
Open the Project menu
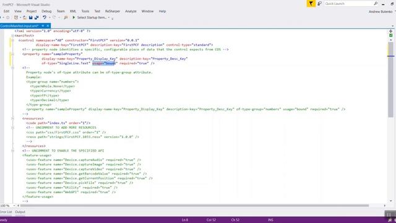coord(32,11)
